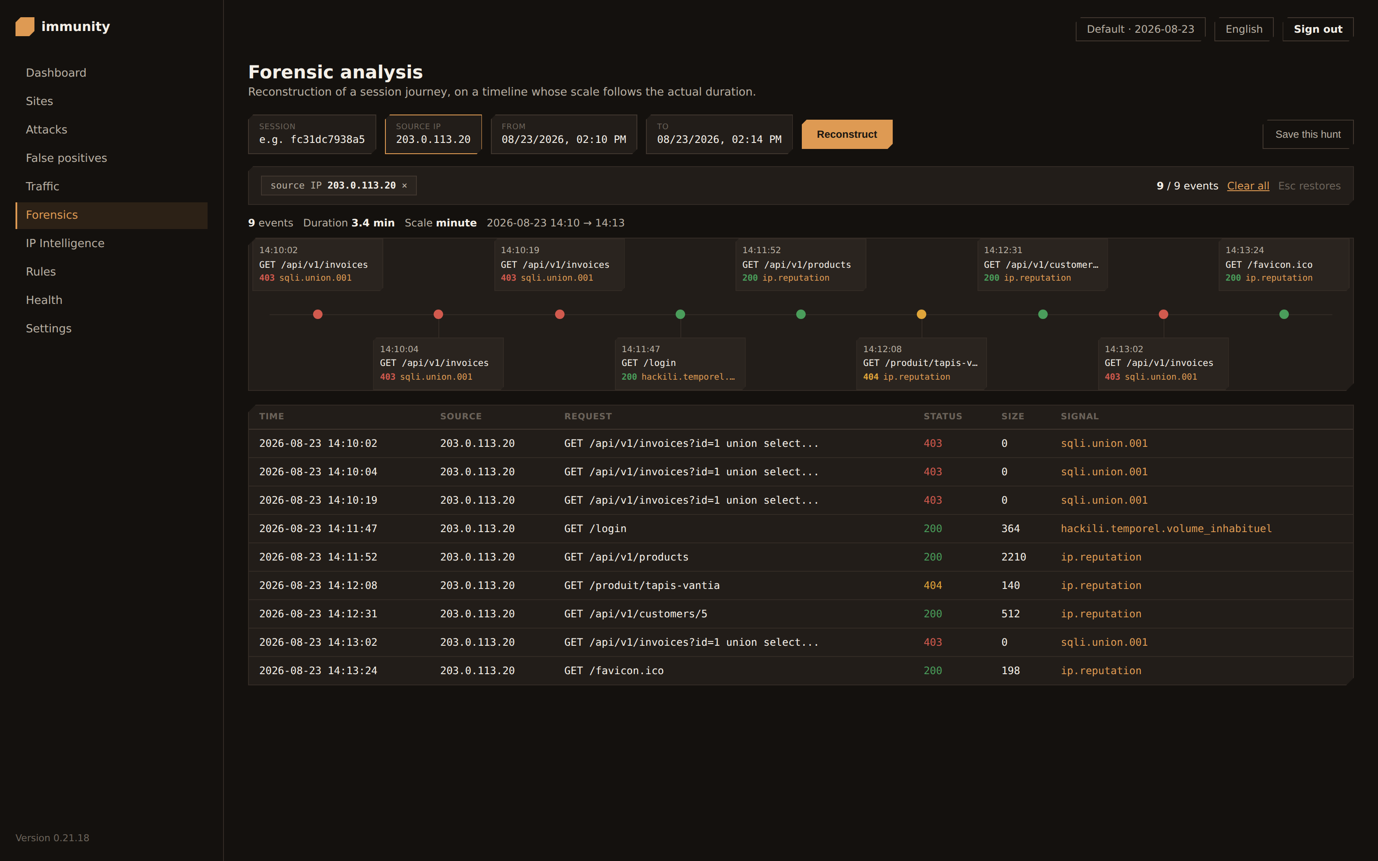The image size is (1378, 861).
Task: Open the 14:11:47 GET /login event card
Action: 680,363
